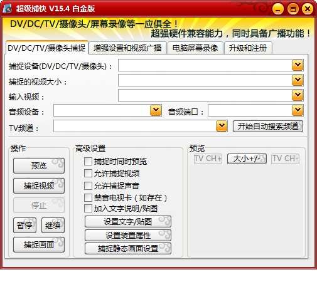Toggle 允许捕捉声音 checkbox

[88, 185]
